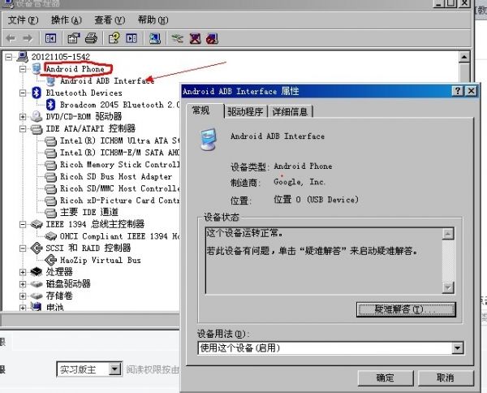Select OHCI Compliant IEEE 1394 item
Viewport: 487px width, 393px height.
pos(119,236)
